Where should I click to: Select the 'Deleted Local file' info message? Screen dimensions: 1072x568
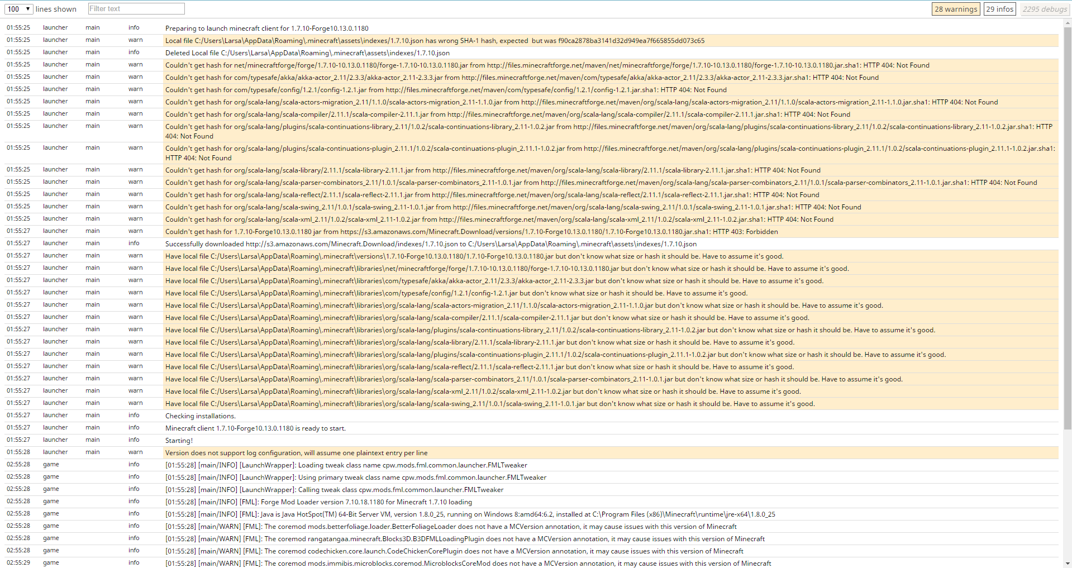pos(307,52)
